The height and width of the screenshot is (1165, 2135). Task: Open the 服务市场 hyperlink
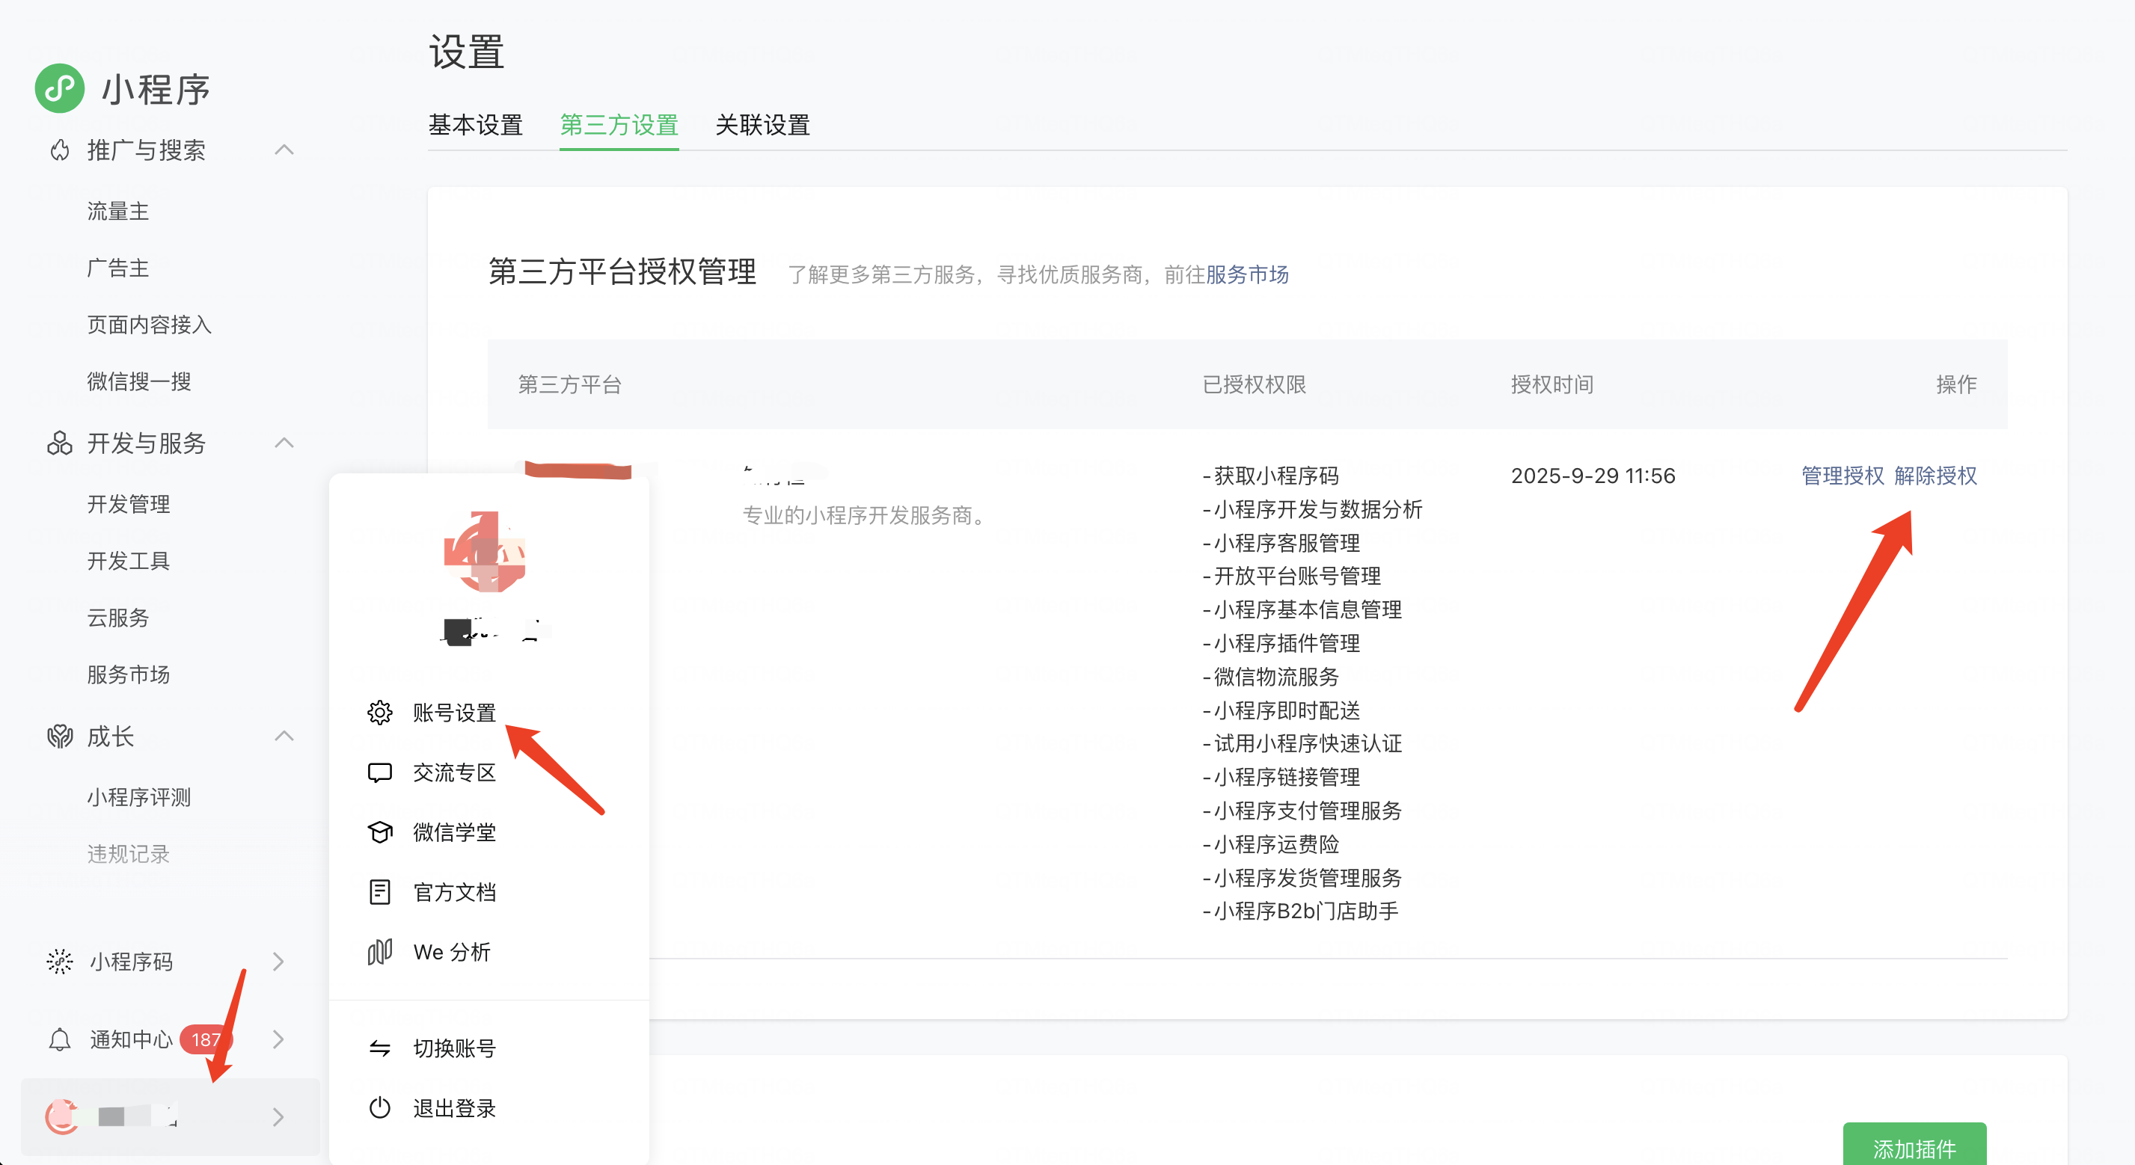[1246, 274]
